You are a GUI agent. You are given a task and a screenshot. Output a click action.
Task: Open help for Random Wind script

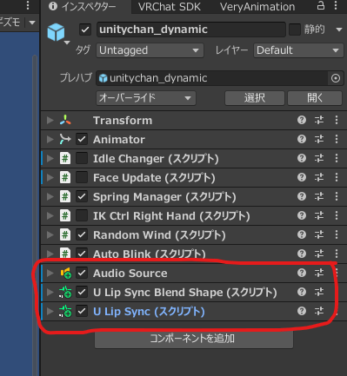[x=302, y=234]
